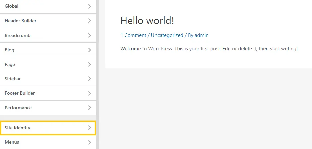Expand chevron arrow next to Sidebar

click(90, 79)
